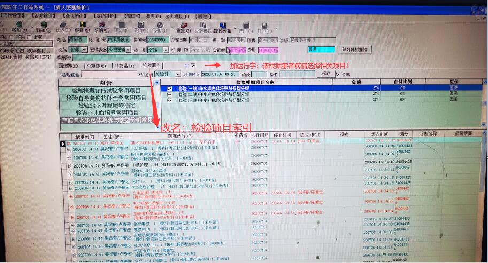Toggle the 全选 select-all checkbox
The width and height of the screenshot is (488, 263).
coord(337,75)
